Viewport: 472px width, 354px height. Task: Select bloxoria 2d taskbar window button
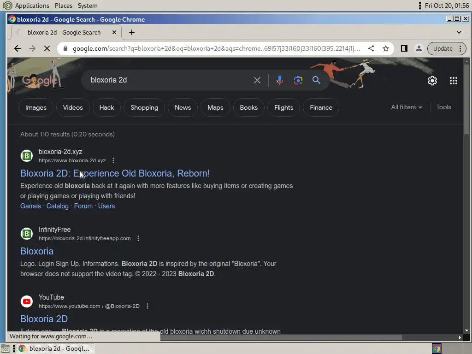click(x=55, y=348)
